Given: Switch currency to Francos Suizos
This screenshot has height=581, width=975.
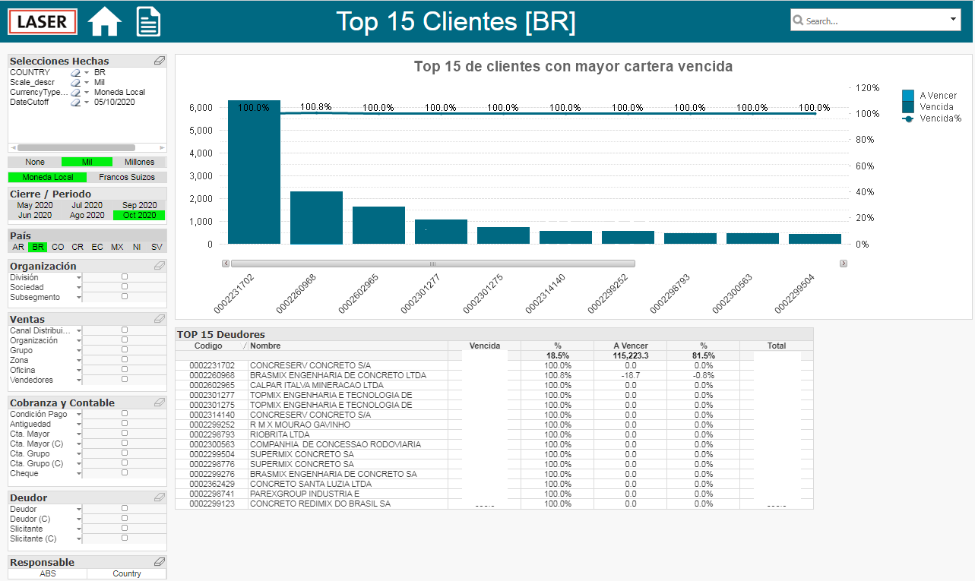Looking at the screenshot, I should point(127,177).
